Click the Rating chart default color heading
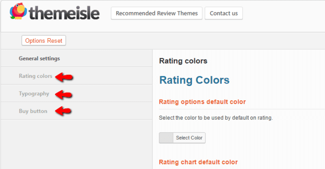Image resolution: width=325 pixels, height=169 pixels. pyautogui.click(x=198, y=162)
